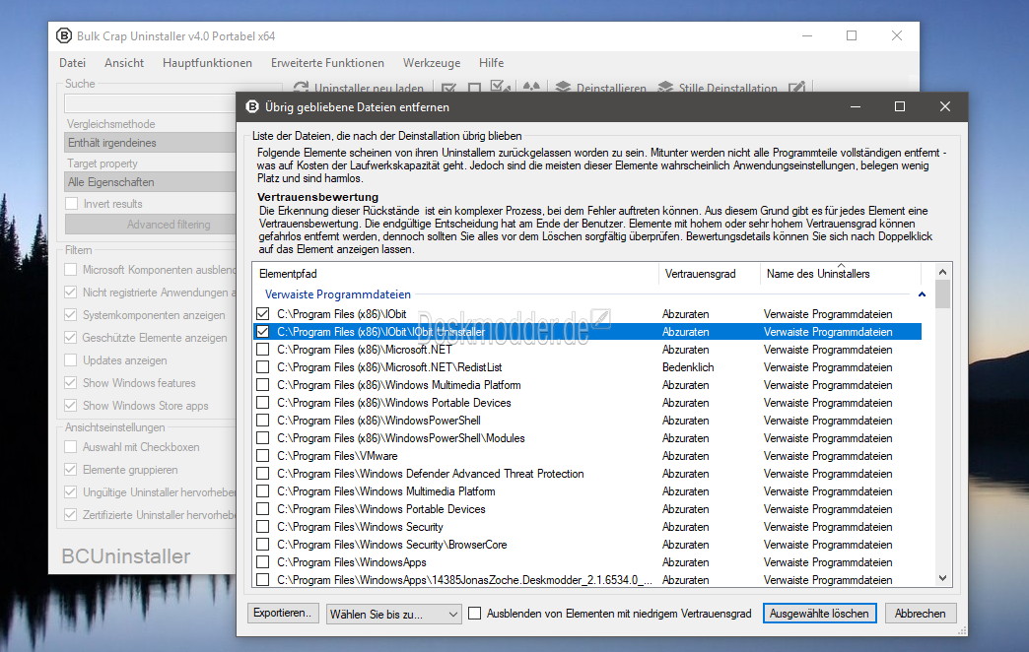The width and height of the screenshot is (1029, 652).
Task: Click the pencil edit icon at the toolbar end
Action: (x=796, y=87)
